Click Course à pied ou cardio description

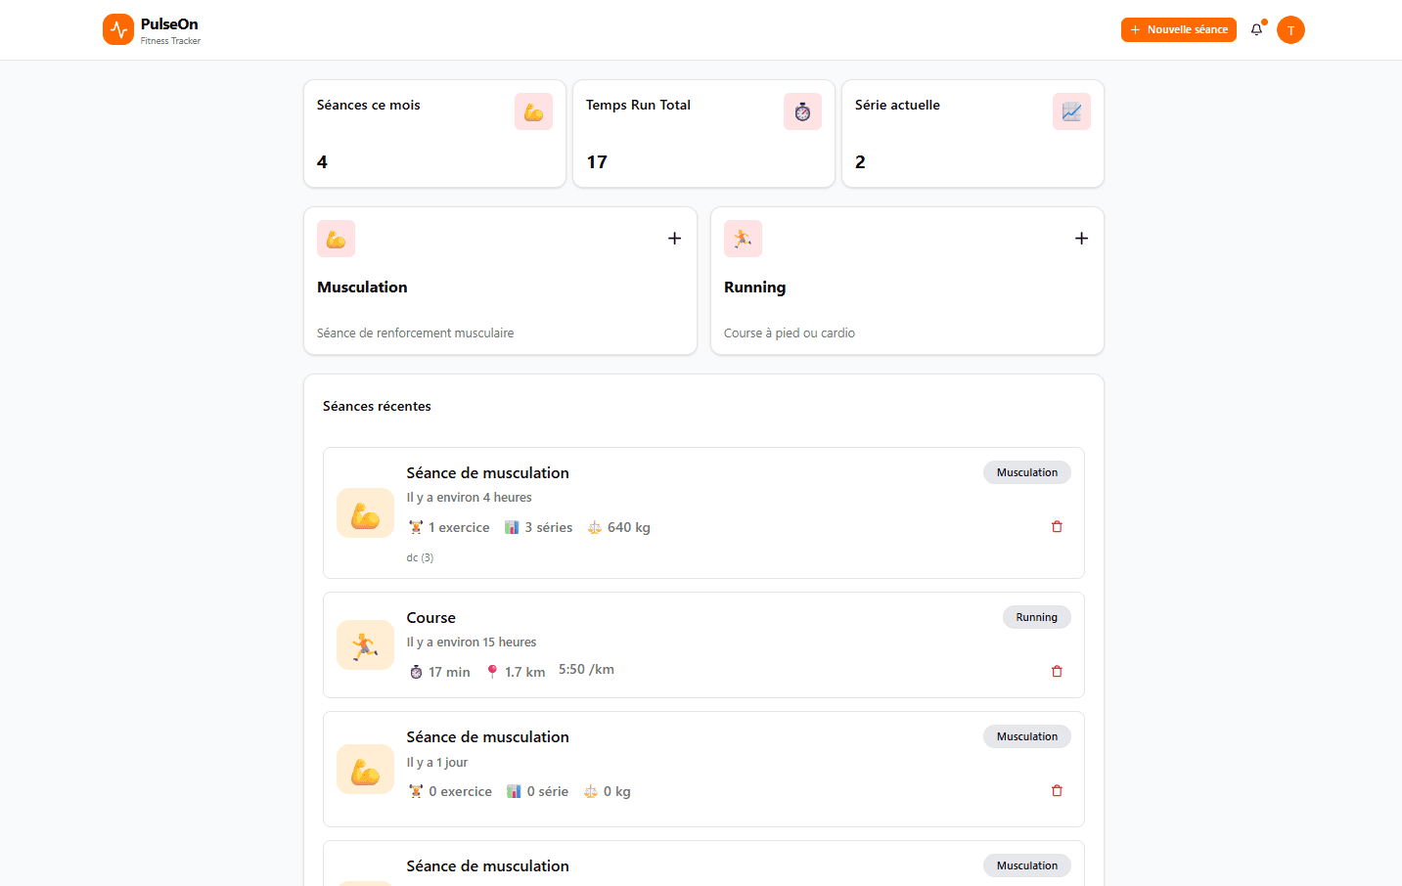tap(790, 333)
